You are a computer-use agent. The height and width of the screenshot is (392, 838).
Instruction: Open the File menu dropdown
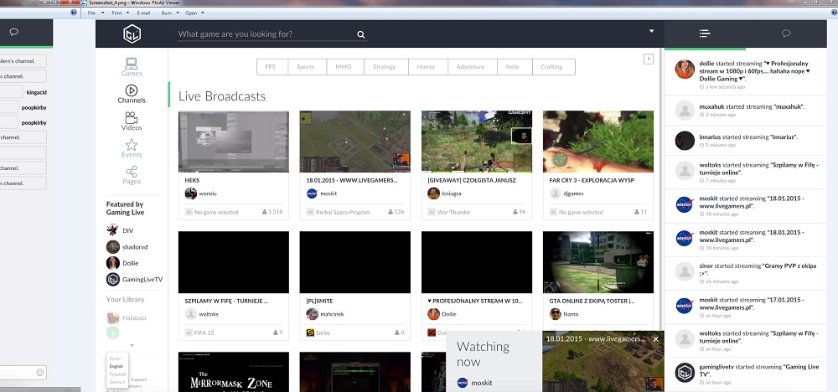click(x=95, y=13)
